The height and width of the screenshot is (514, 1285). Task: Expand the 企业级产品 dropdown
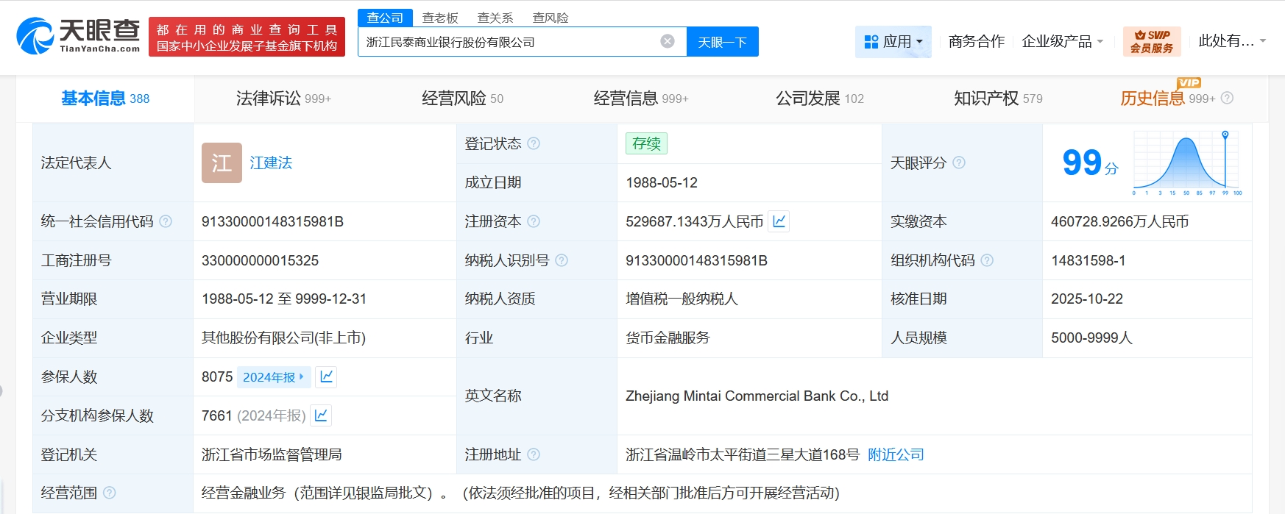coord(1062,41)
